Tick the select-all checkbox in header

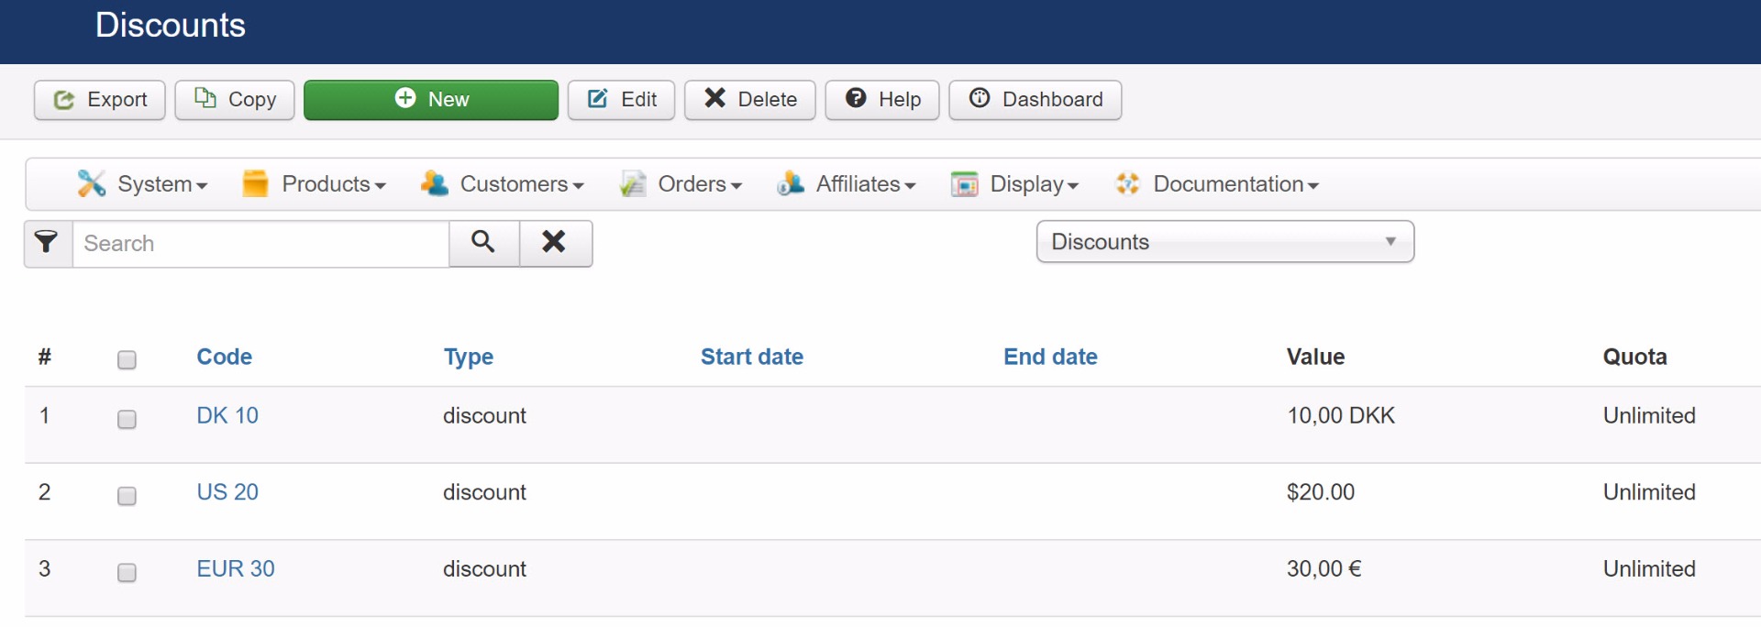(127, 360)
